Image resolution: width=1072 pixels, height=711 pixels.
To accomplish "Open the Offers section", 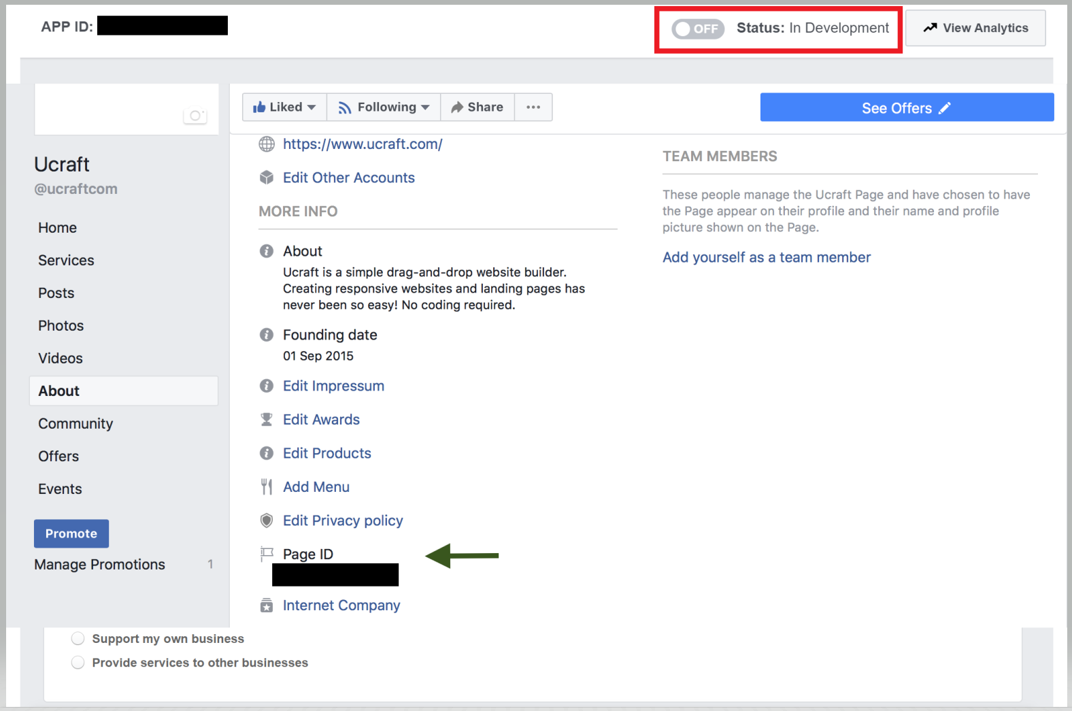I will 58,457.
